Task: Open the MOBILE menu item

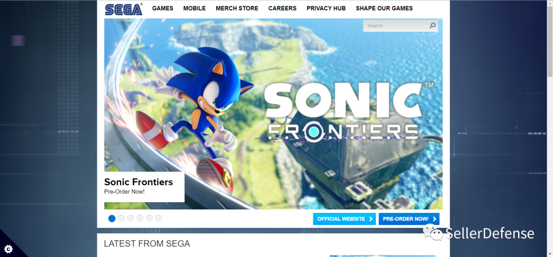Action: coord(195,9)
